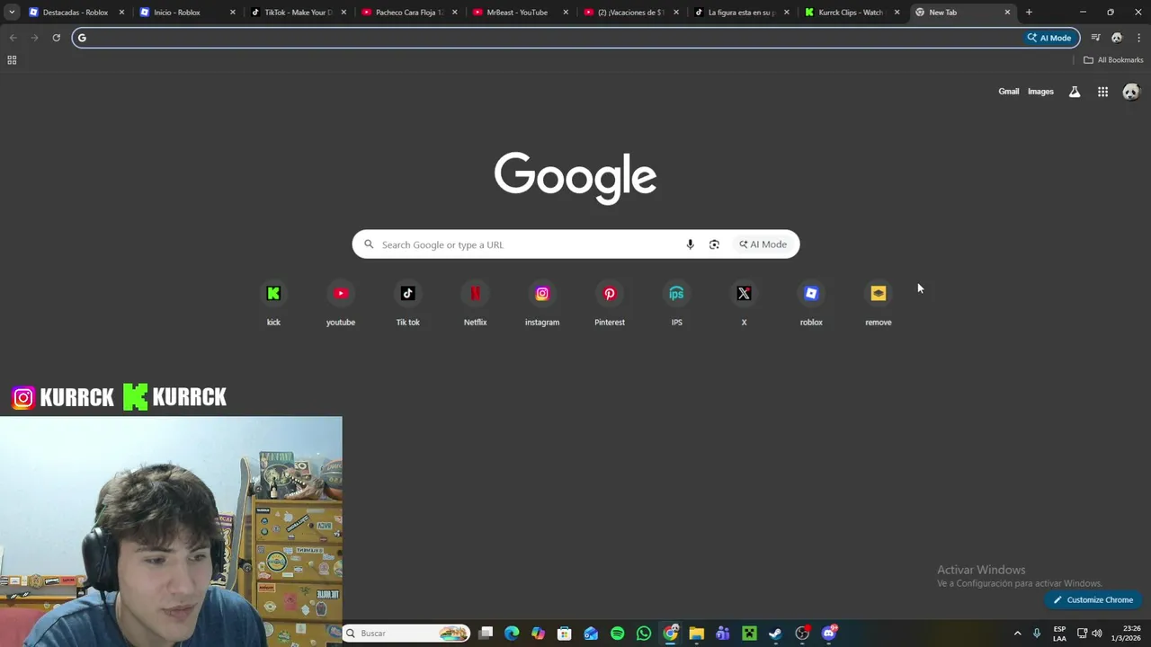Image resolution: width=1151 pixels, height=647 pixels.
Task: Open Microsoft Teams from the taskbar
Action: (x=722, y=634)
